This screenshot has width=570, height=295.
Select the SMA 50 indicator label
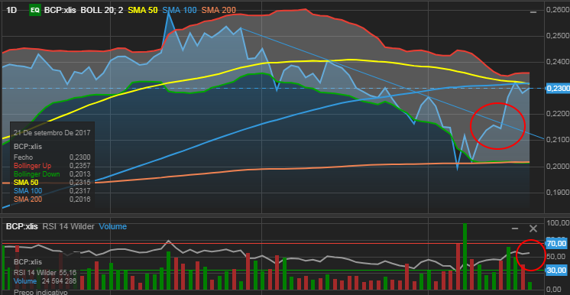(142, 10)
